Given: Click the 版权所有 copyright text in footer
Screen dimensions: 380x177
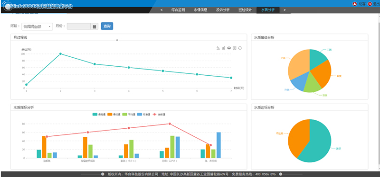Looking at the screenshot, I should [x=114, y=174].
